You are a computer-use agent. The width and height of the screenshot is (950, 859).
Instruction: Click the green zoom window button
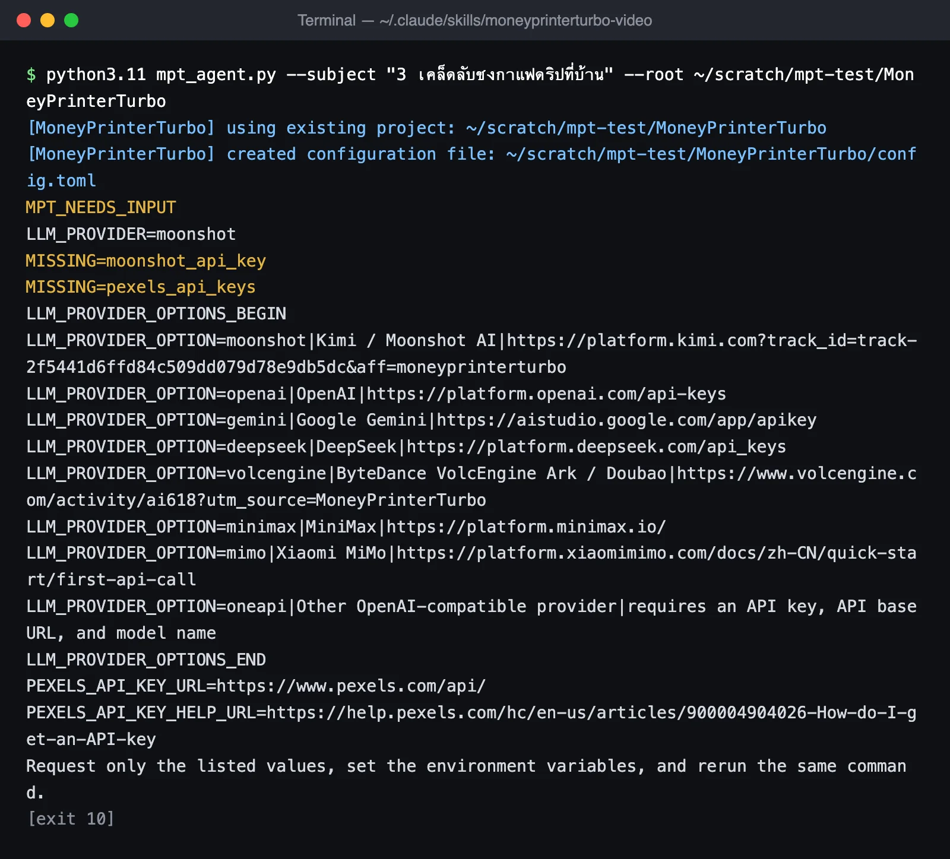point(71,20)
